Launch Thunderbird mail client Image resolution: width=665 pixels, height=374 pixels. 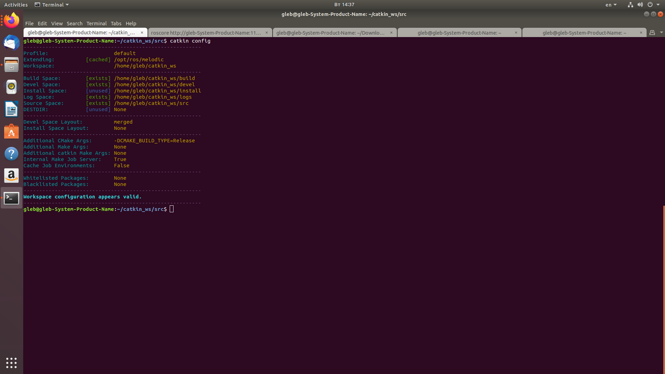11,43
